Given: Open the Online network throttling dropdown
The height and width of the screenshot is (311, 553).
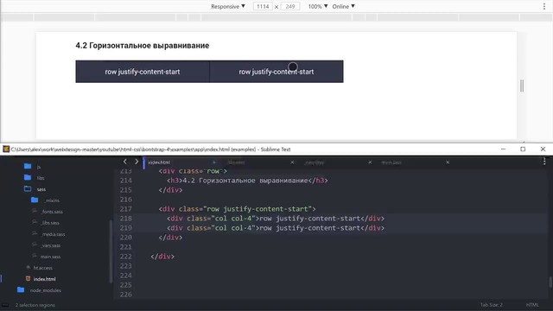Looking at the screenshot, I should click(x=343, y=6).
